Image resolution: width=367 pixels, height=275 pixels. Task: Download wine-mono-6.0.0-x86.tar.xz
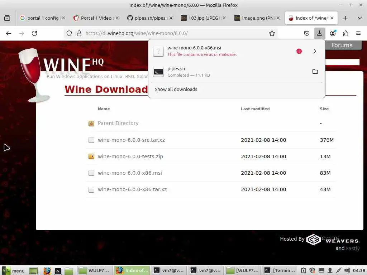point(132,189)
